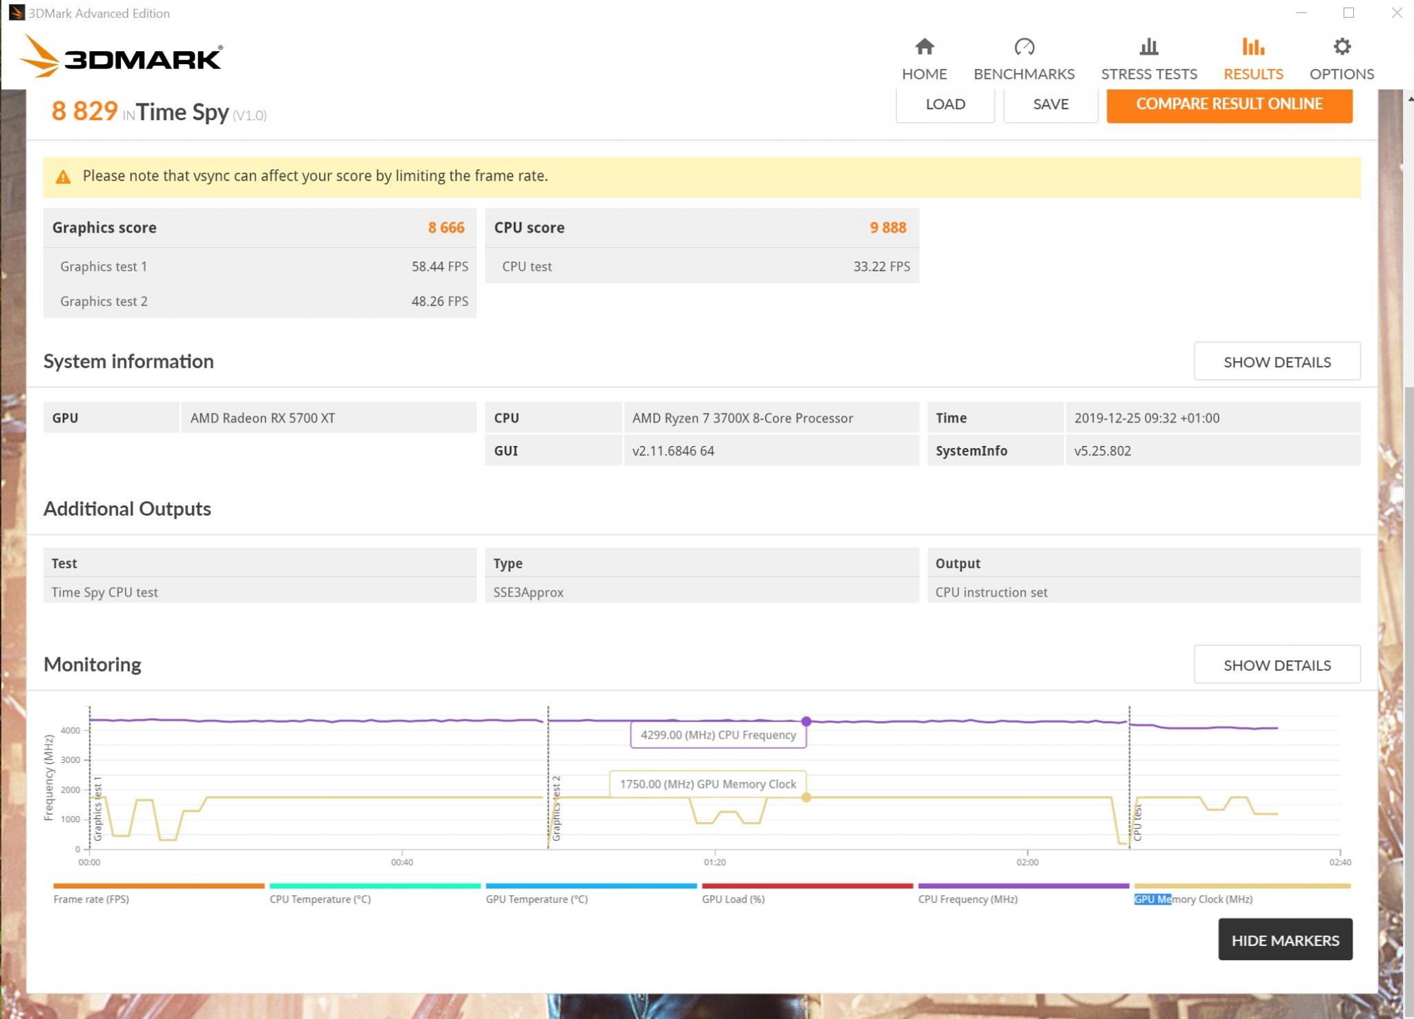Viewport: 1414px width, 1019px height.
Task: Click the Graphics score value 8 666
Action: (x=446, y=228)
